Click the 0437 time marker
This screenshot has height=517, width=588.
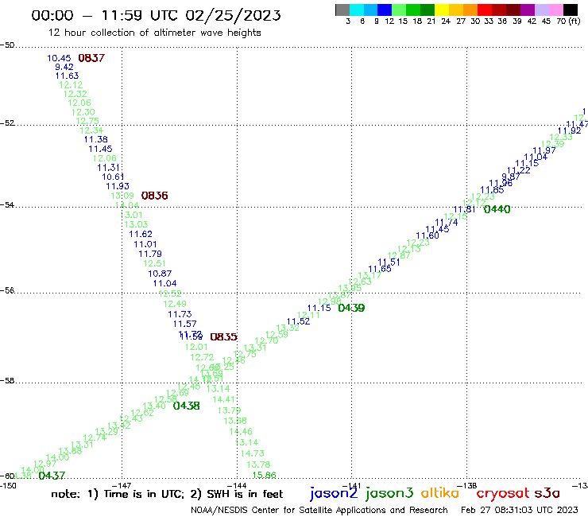(x=52, y=476)
